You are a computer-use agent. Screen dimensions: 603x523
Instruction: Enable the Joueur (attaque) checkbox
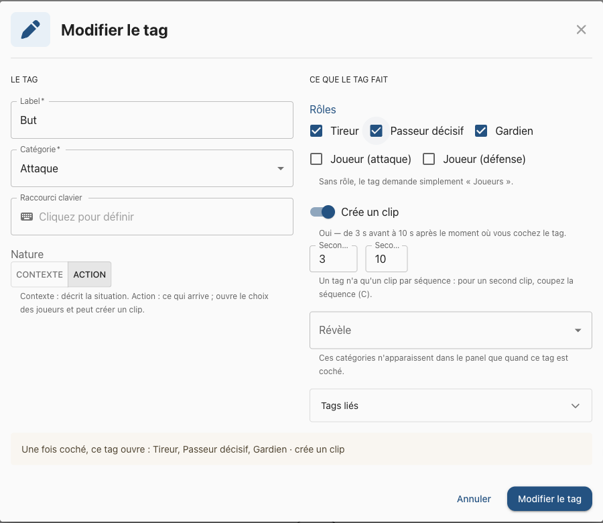point(316,159)
